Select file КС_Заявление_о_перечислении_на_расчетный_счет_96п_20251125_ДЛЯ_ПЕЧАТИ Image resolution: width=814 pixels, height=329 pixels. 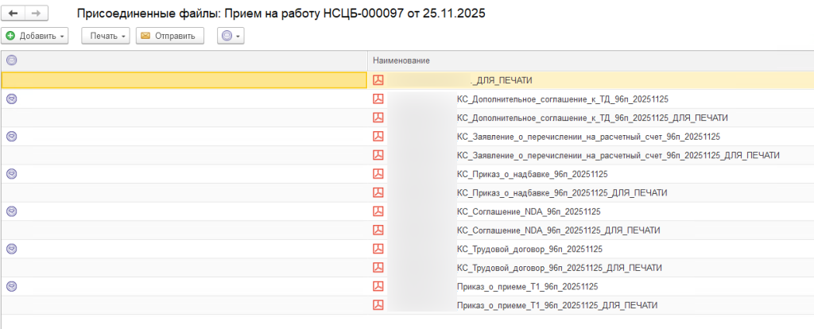pos(618,155)
